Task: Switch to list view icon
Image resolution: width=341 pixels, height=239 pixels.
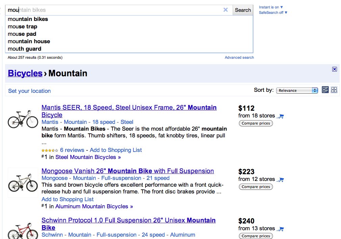Action: pyautogui.click(x=325, y=89)
